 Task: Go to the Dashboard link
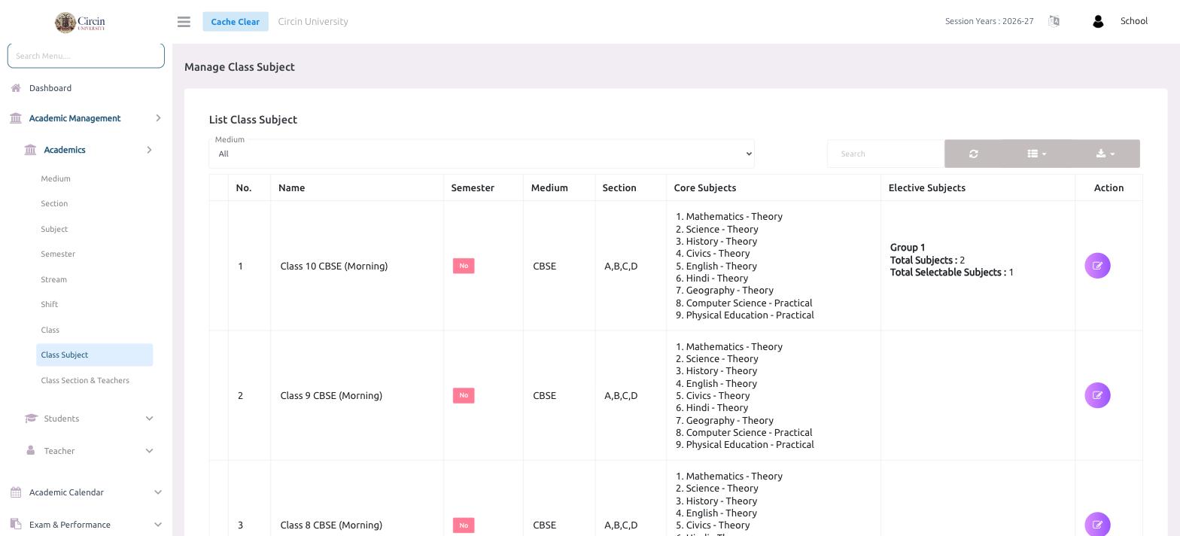(x=50, y=88)
